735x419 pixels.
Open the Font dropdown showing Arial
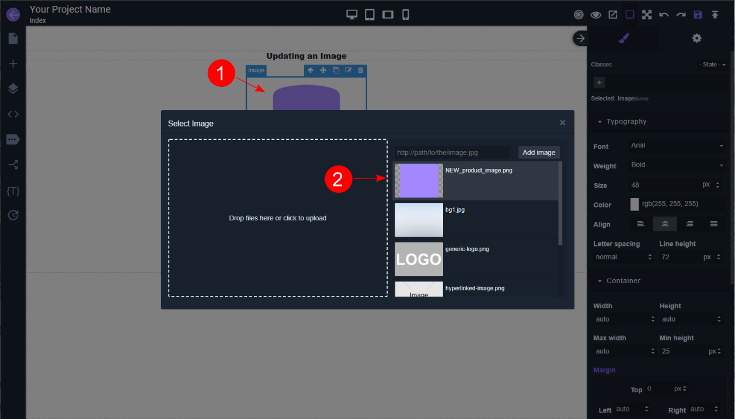click(677, 146)
